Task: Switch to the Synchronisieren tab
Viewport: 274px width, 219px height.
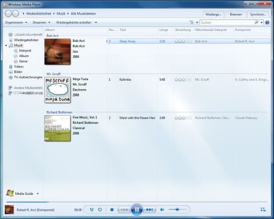Action: point(258,15)
